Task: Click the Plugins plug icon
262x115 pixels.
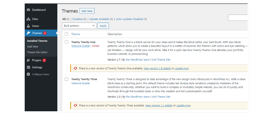Action: [28, 60]
